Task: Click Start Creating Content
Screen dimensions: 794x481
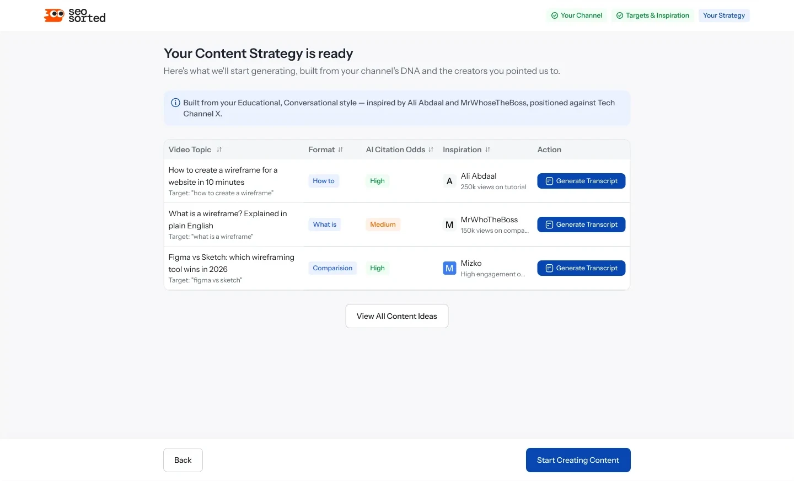Action: (x=578, y=460)
